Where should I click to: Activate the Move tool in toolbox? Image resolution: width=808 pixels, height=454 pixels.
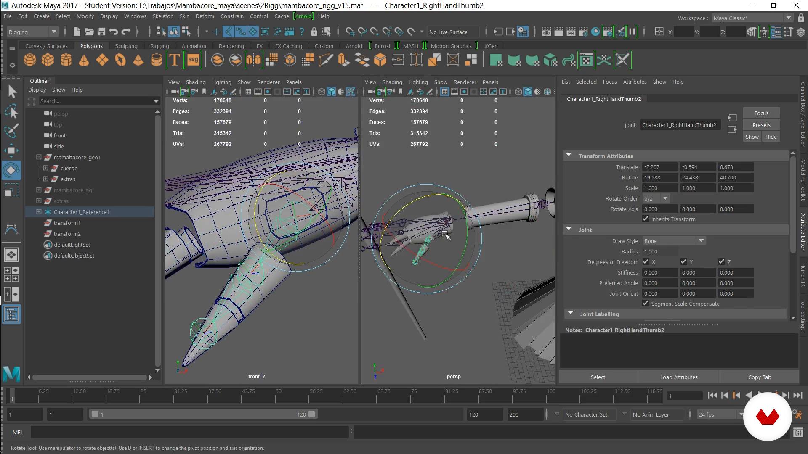(x=12, y=150)
